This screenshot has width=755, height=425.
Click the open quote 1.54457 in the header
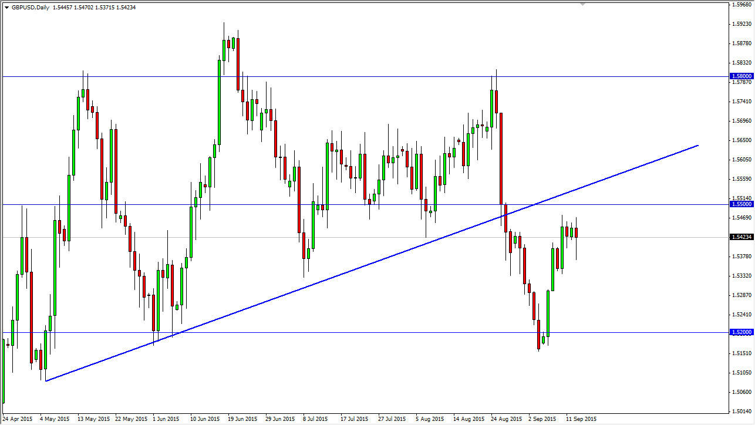[x=62, y=8]
